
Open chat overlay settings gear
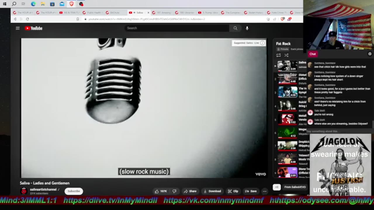(370, 54)
